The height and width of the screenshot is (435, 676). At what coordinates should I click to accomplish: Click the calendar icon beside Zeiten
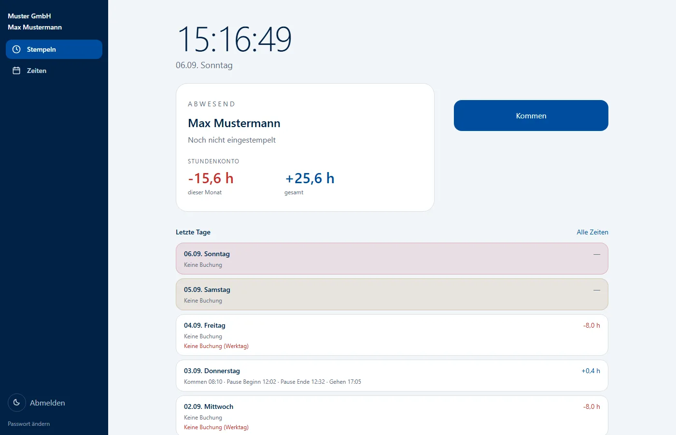coord(16,71)
